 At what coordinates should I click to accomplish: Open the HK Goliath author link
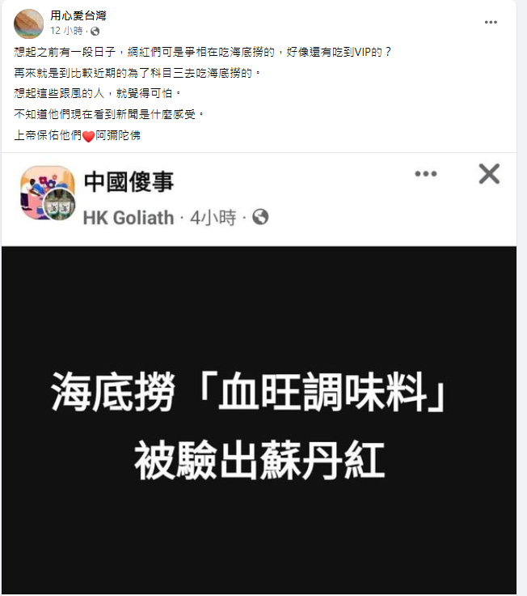(129, 218)
